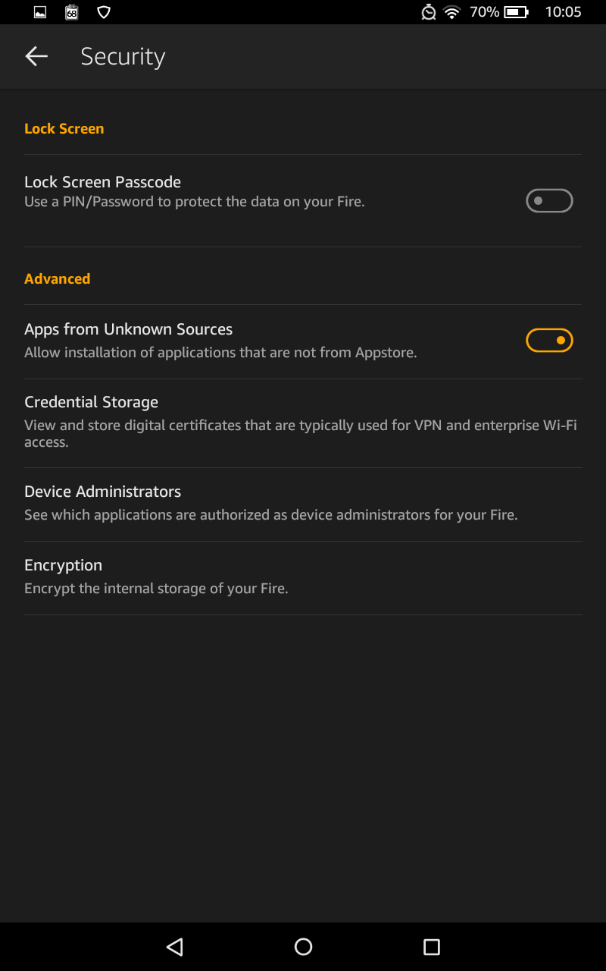Tap the Advanced section header
606x971 pixels.
57,278
